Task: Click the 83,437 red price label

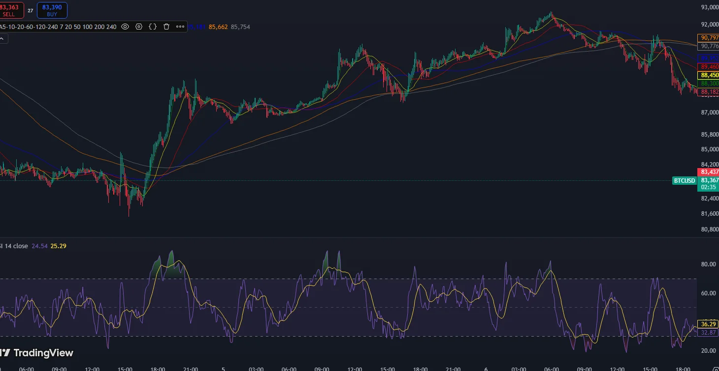Action: click(x=709, y=172)
